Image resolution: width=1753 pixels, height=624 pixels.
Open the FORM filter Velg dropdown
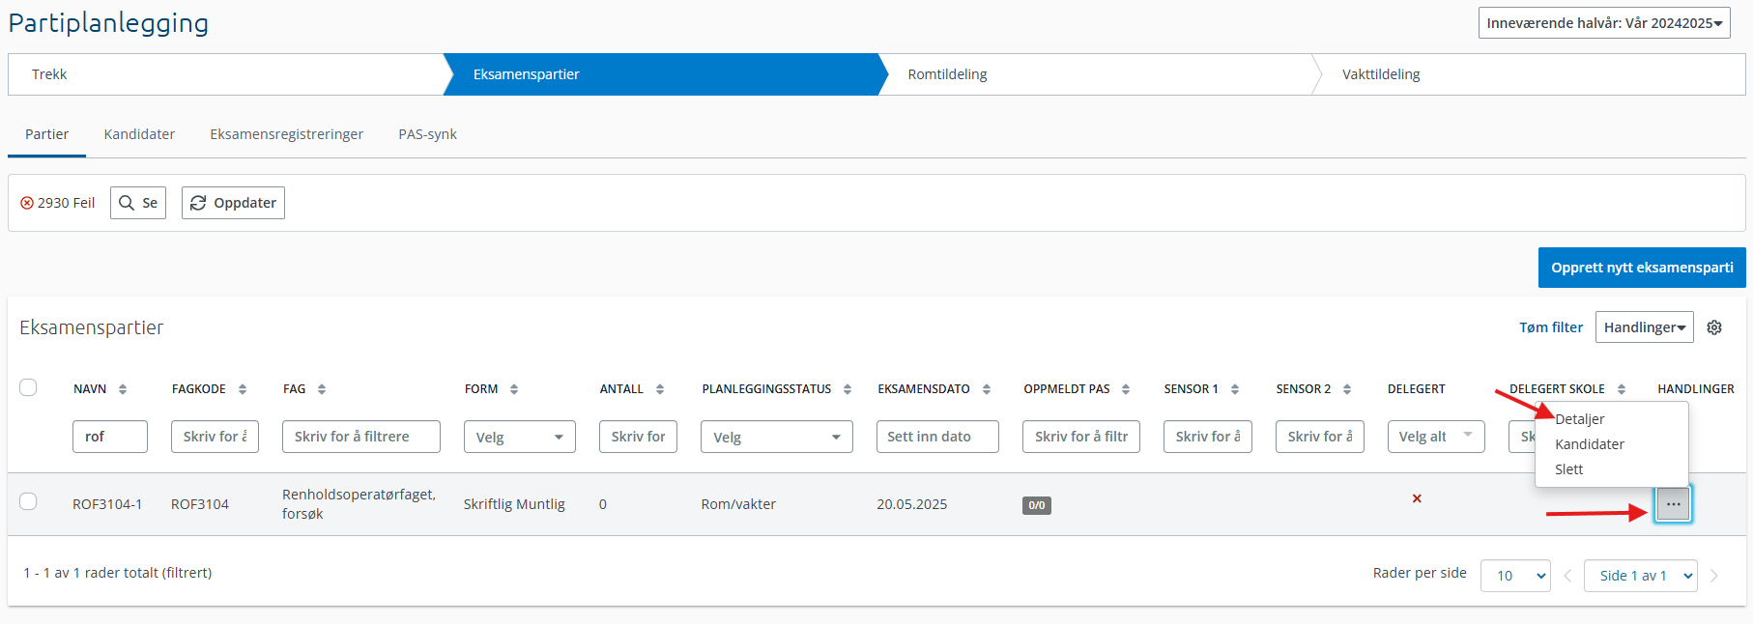pos(519,437)
